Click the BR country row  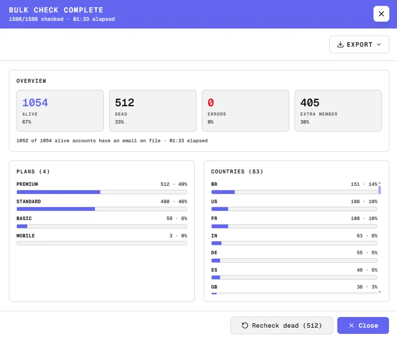click(294, 188)
